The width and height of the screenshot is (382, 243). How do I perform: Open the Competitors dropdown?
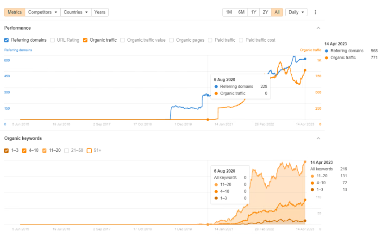click(43, 12)
